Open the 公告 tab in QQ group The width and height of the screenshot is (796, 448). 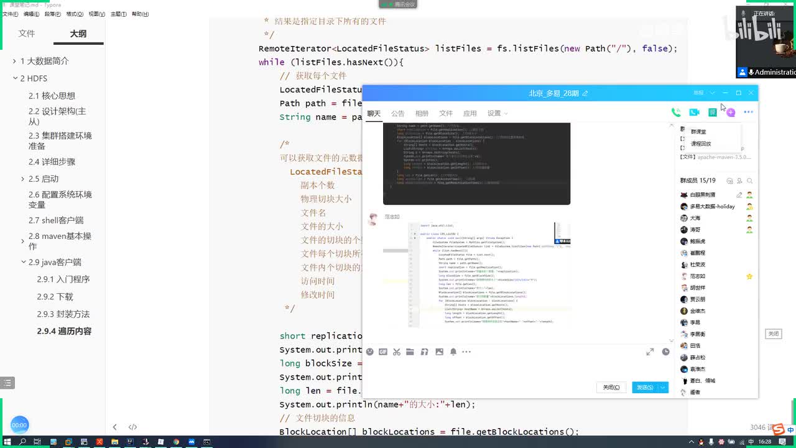(x=397, y=113)
